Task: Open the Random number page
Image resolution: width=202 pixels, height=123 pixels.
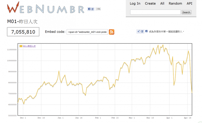Action: [x=175, y=3]
